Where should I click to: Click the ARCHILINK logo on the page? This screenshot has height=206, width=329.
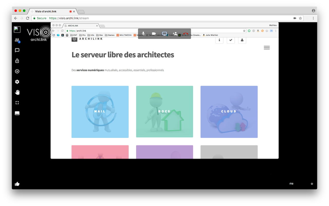(87, 39)
